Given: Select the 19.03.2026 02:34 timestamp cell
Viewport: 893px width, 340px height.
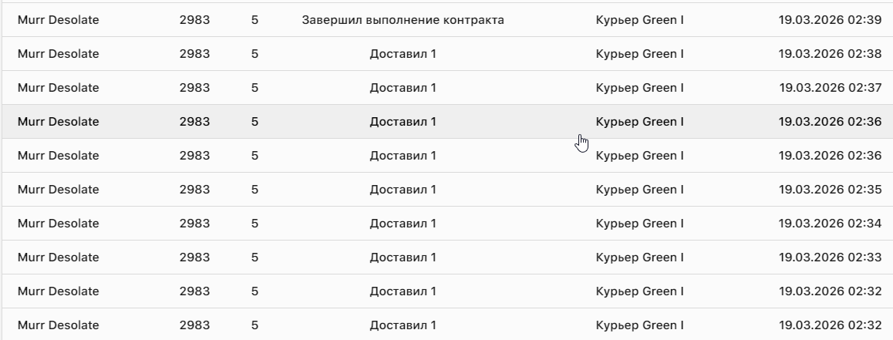Looking at the screenshot, I should (830, 224).
